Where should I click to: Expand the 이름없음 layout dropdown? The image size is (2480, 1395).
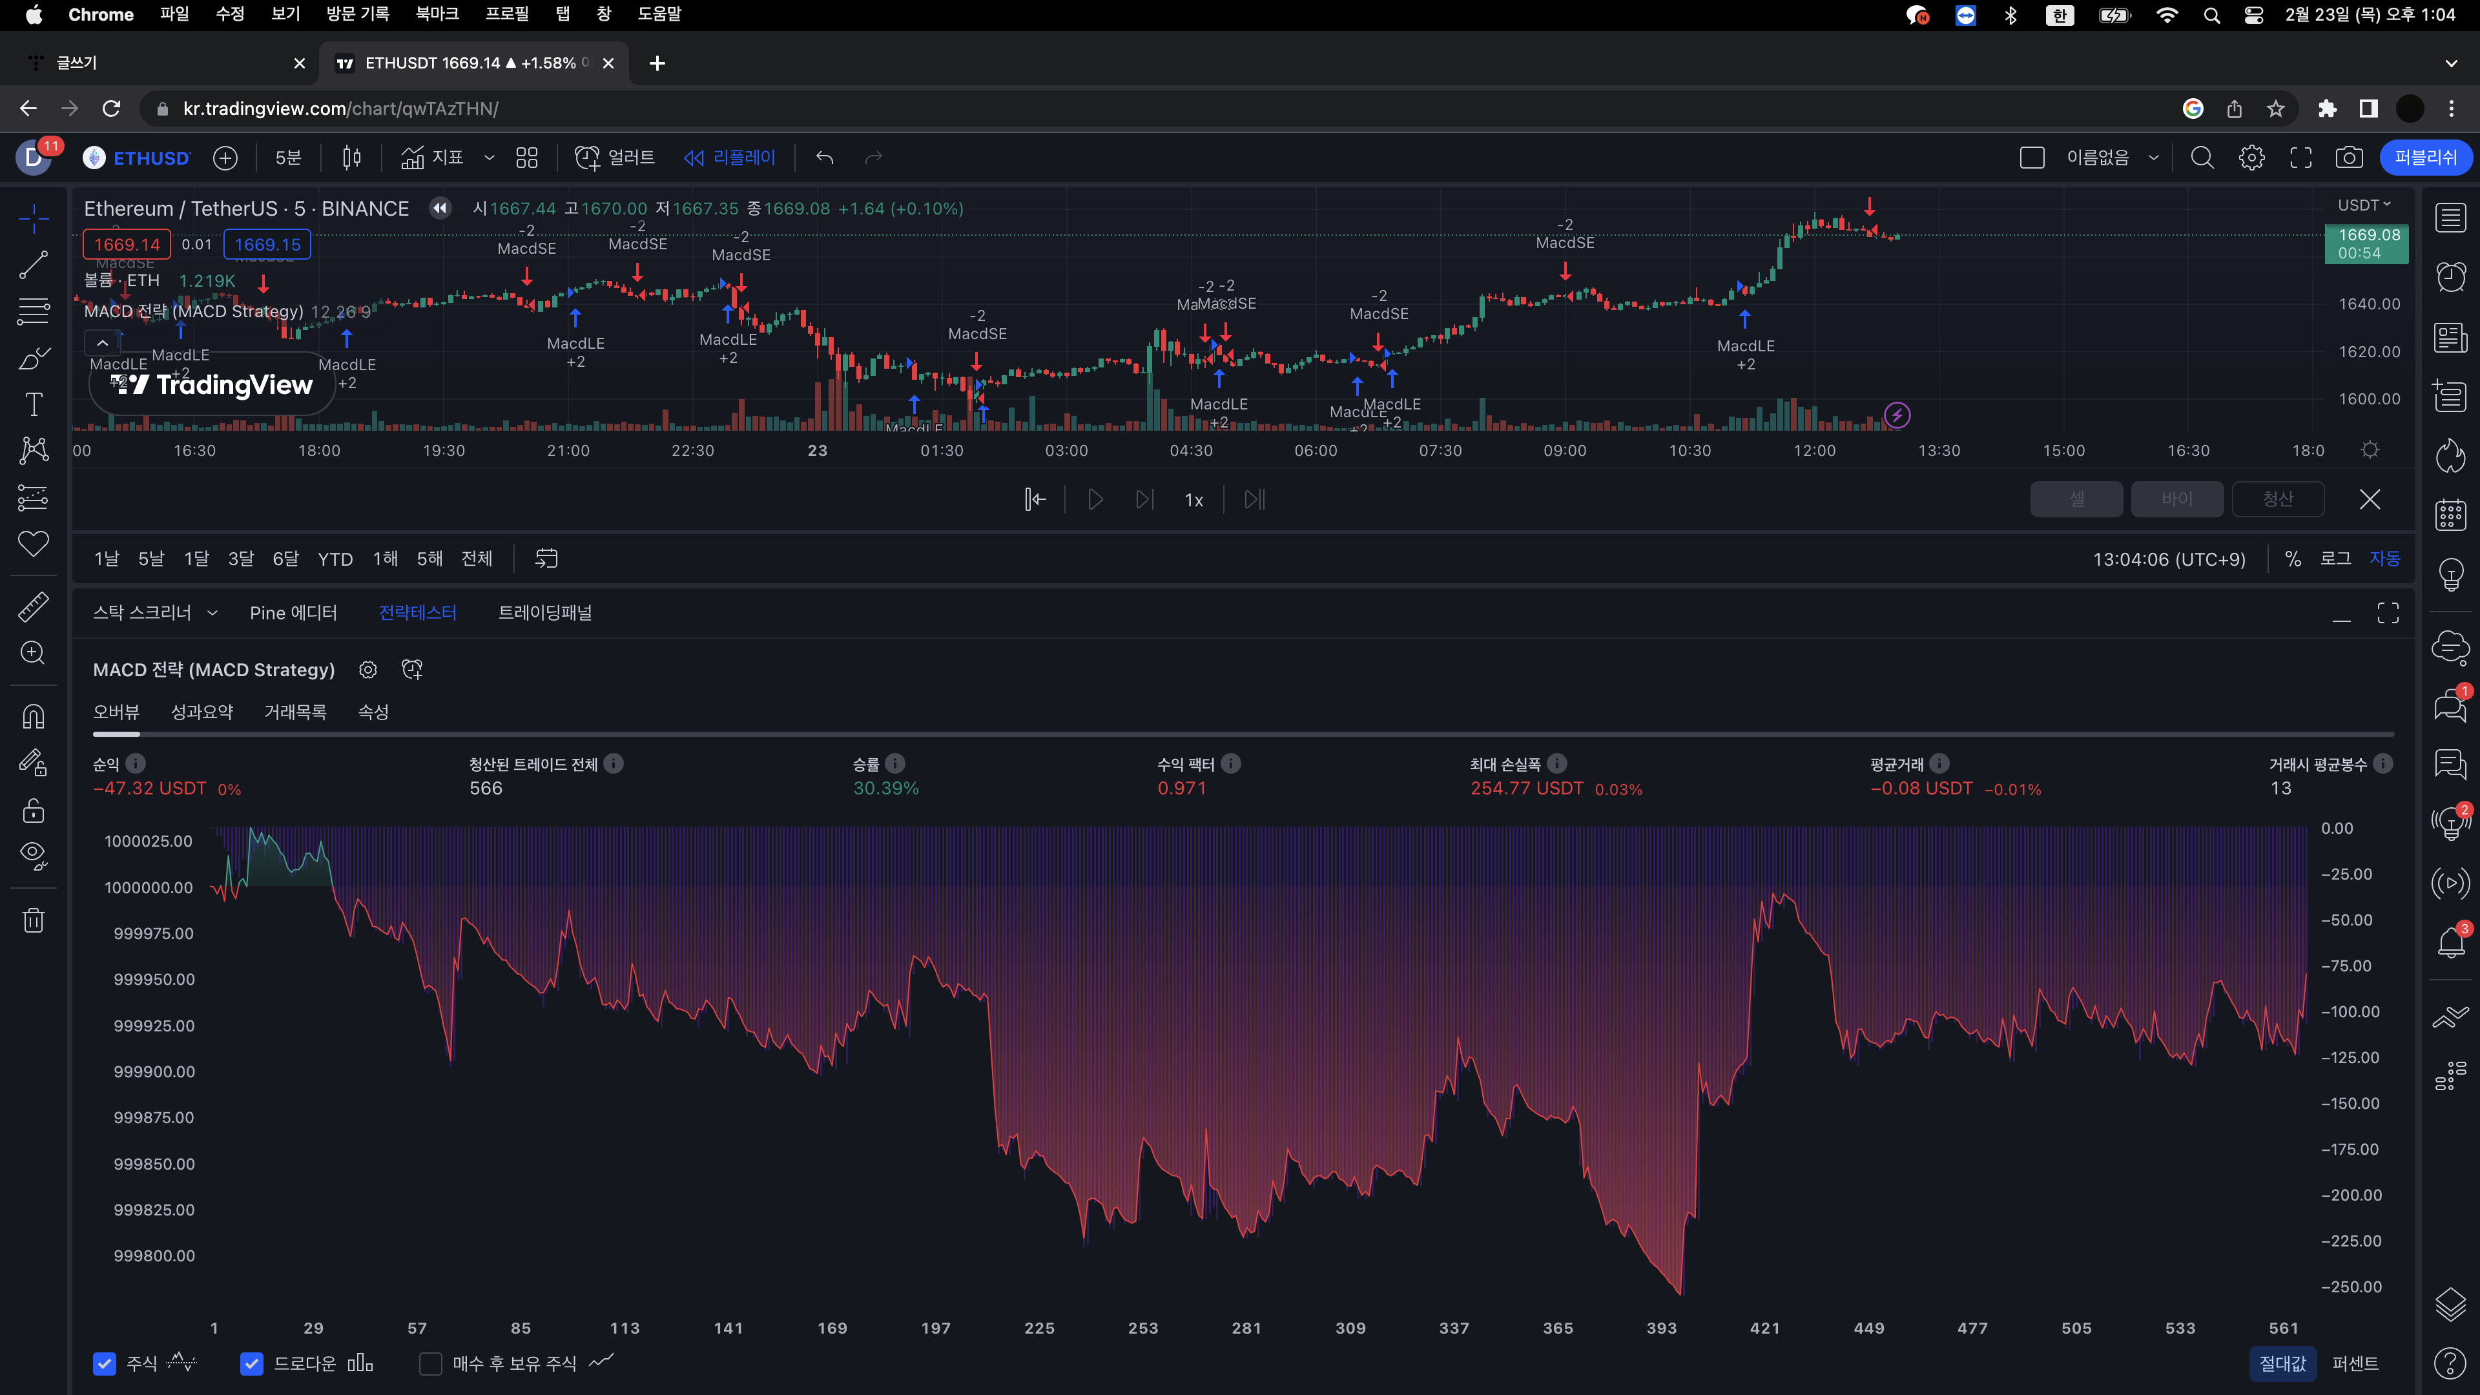point(2154,158)
